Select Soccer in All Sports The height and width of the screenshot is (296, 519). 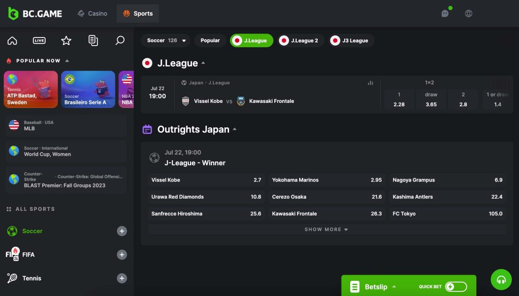point(32,231)
